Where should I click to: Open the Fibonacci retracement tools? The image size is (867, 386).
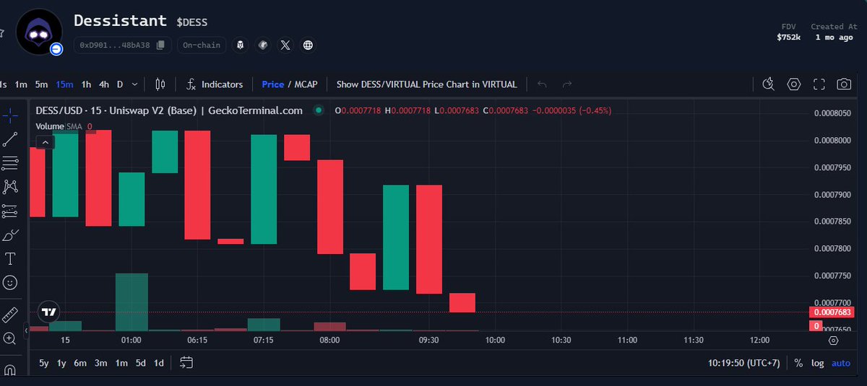pyautogui.click(x=10, y=163)
